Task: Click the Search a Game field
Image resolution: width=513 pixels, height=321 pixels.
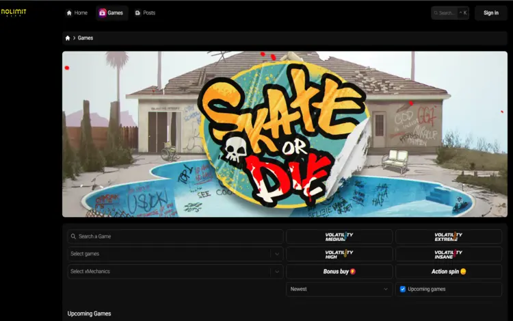Action: pos(175,236)
